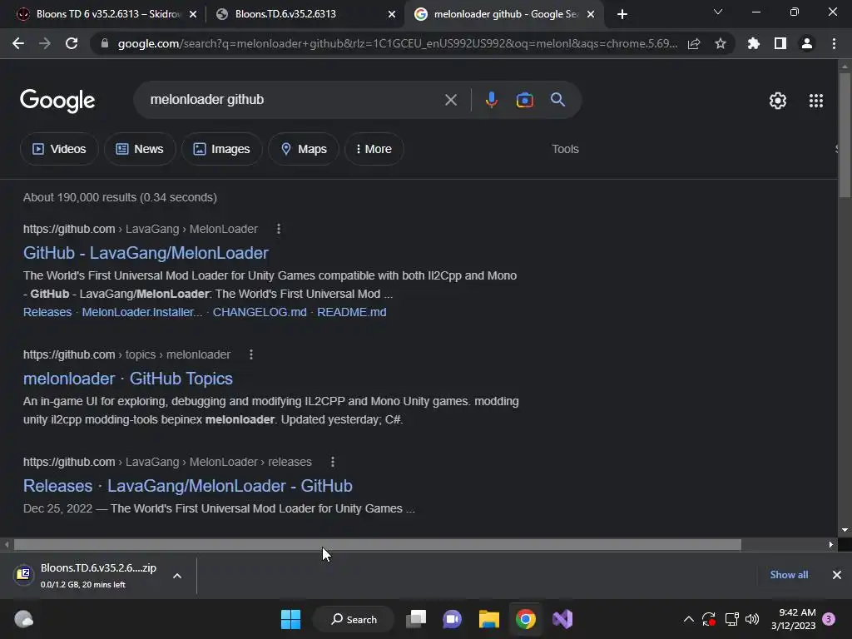Screen dimensions: 852x639
Task: Click the address bar URL
Action: point(397,43)
